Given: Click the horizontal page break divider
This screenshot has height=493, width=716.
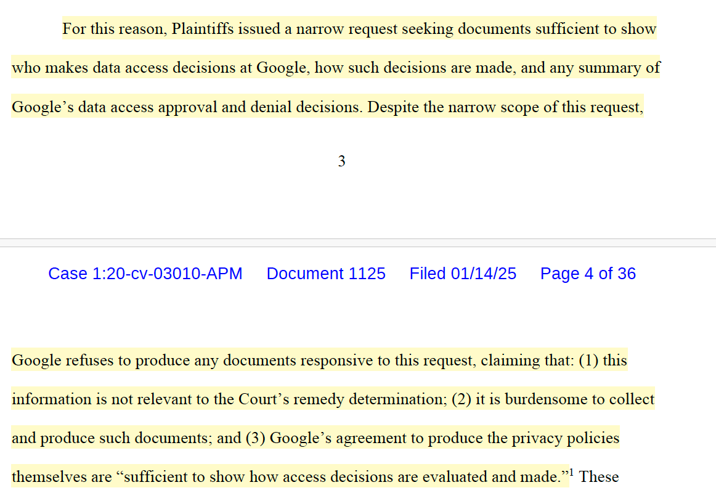Looking at the screenshot, I should (358, 238).
